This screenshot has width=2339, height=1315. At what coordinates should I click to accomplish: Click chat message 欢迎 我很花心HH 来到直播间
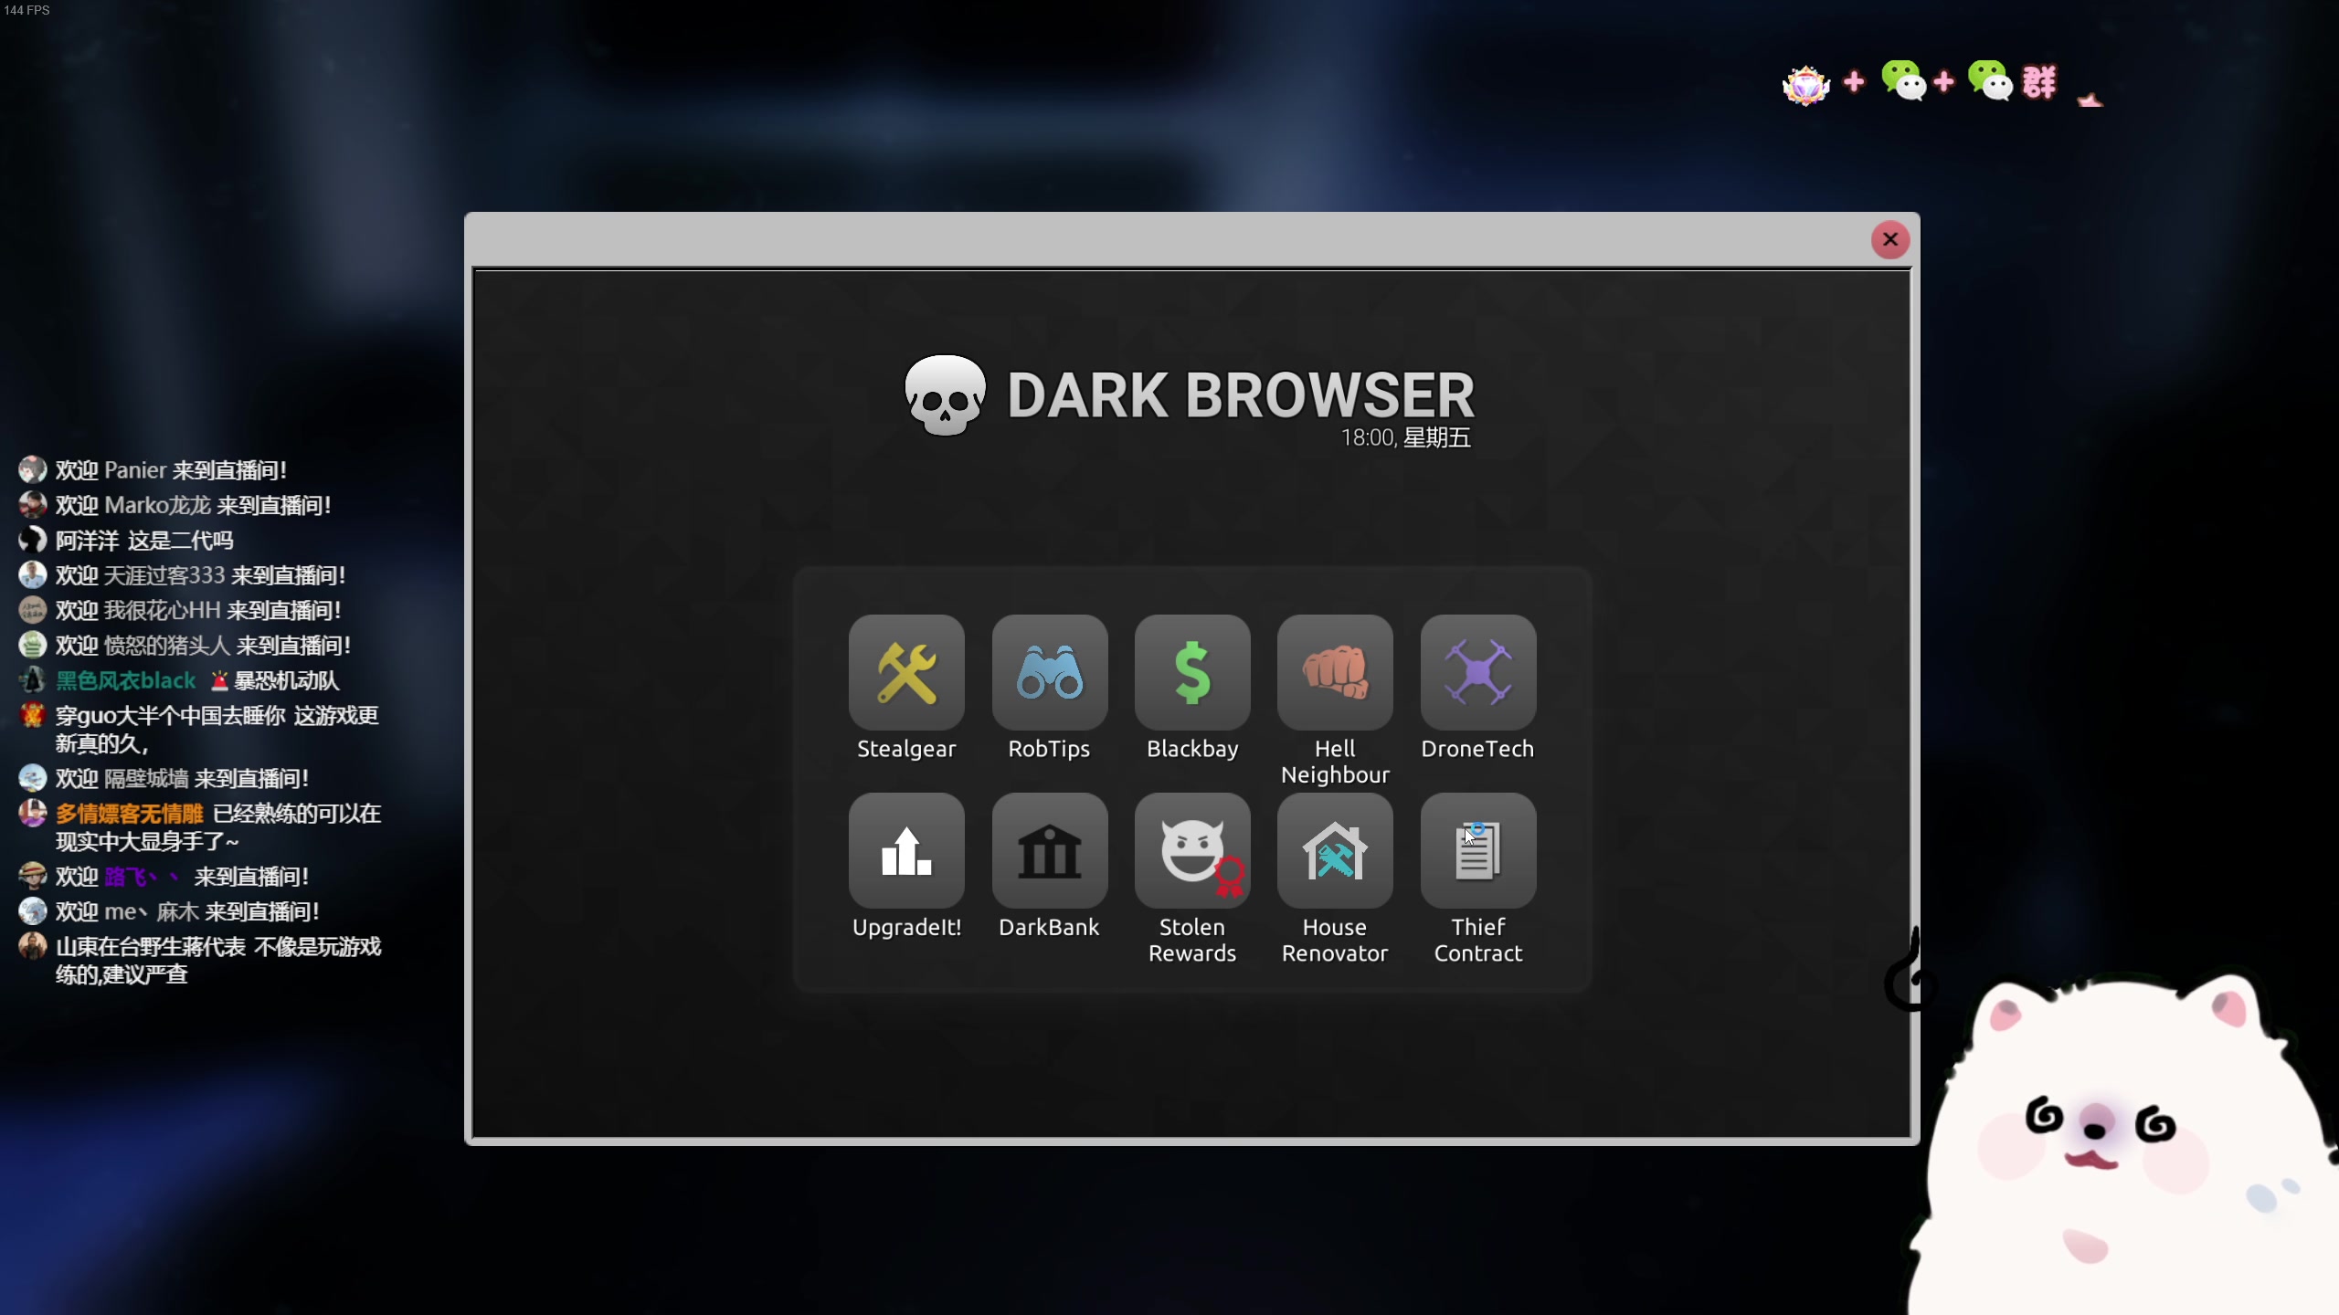click(x=198, y=610)
